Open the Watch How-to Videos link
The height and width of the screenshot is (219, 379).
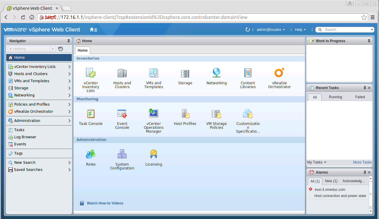[105, 203]
